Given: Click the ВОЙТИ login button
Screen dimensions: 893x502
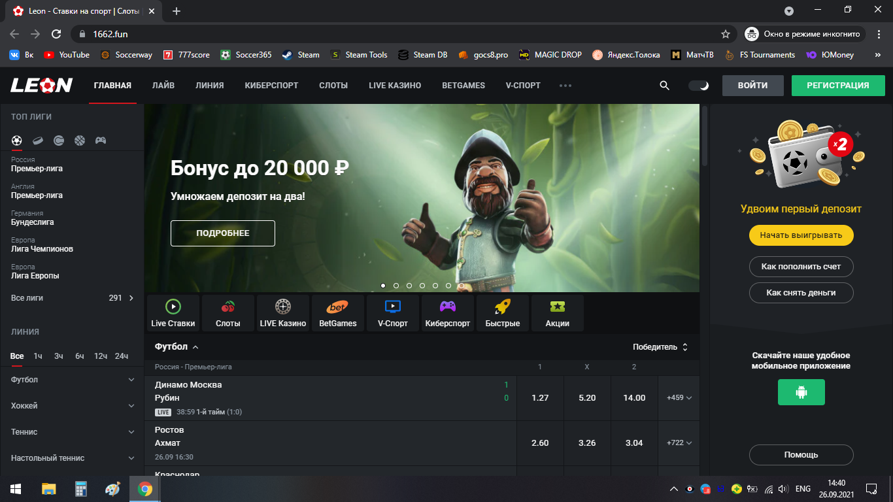Looking at the screenshot, I should [x=752, y=86].
